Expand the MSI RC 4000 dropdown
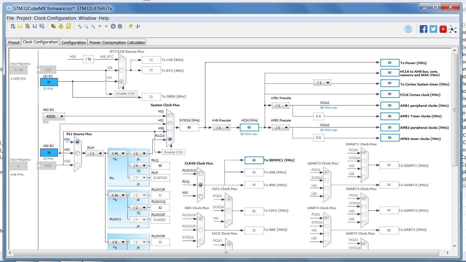The height and width of the screenshot is (262, 466). [53, 117]
